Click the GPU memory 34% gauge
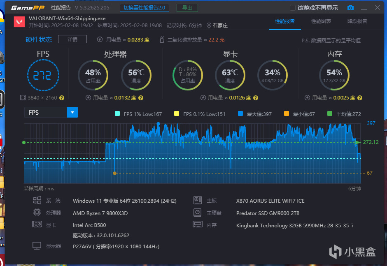387x266 pixels. coord(273,75)
